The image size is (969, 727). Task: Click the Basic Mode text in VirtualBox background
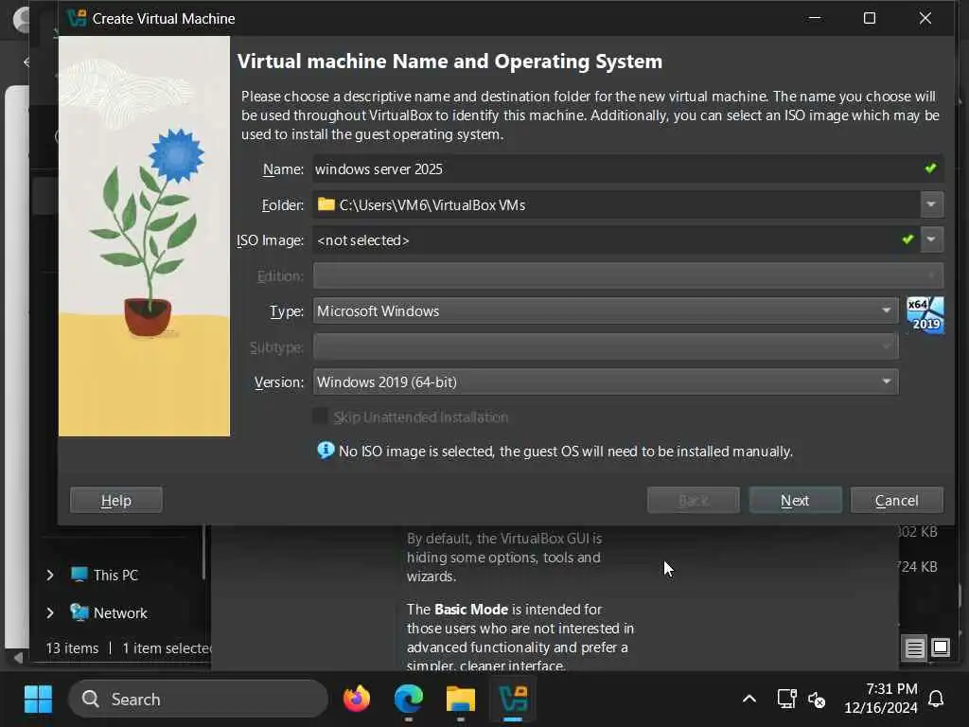(x=472, y=609)
